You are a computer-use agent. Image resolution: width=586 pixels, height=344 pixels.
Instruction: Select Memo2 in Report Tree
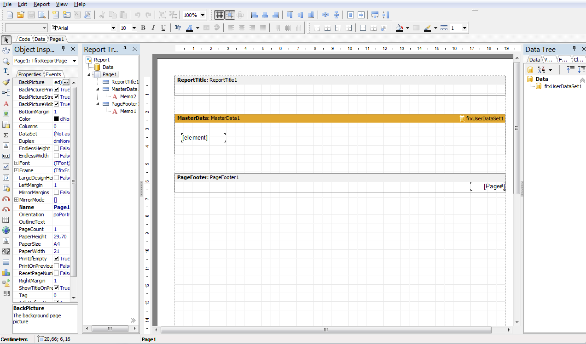point(128,96)
